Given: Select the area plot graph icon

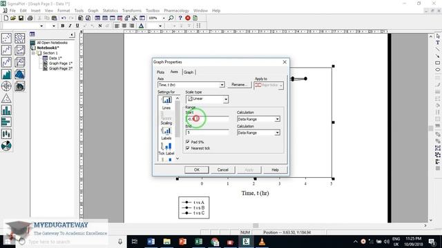Looking at the screenshot, I should pyautogui.click(x=6, y=74).
